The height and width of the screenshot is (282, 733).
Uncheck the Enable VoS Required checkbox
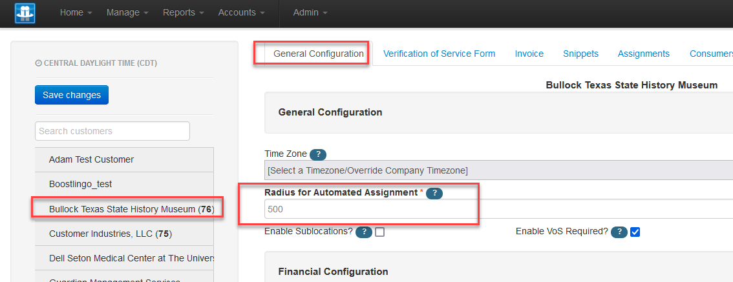click(x=635, y=232)
